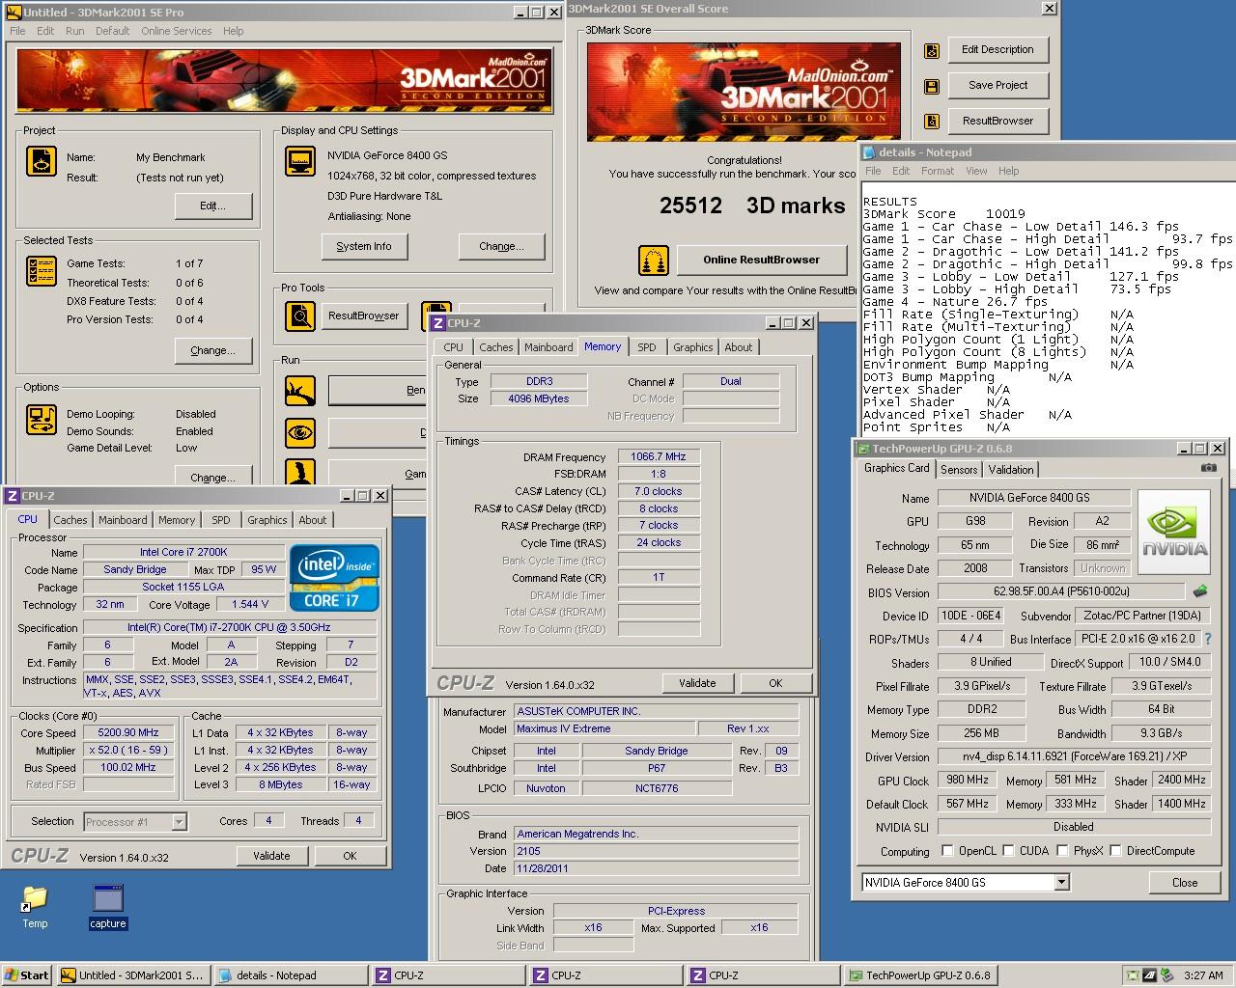Open the Format menu in Notepad
The width and height of the screenshot is (1236, 988).
(937, 171)
